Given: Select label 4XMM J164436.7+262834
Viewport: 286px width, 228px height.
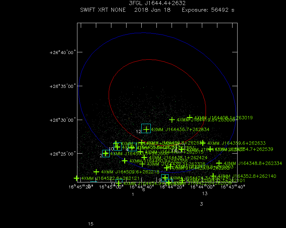Looking at the screenshot, I should point(180,129).
